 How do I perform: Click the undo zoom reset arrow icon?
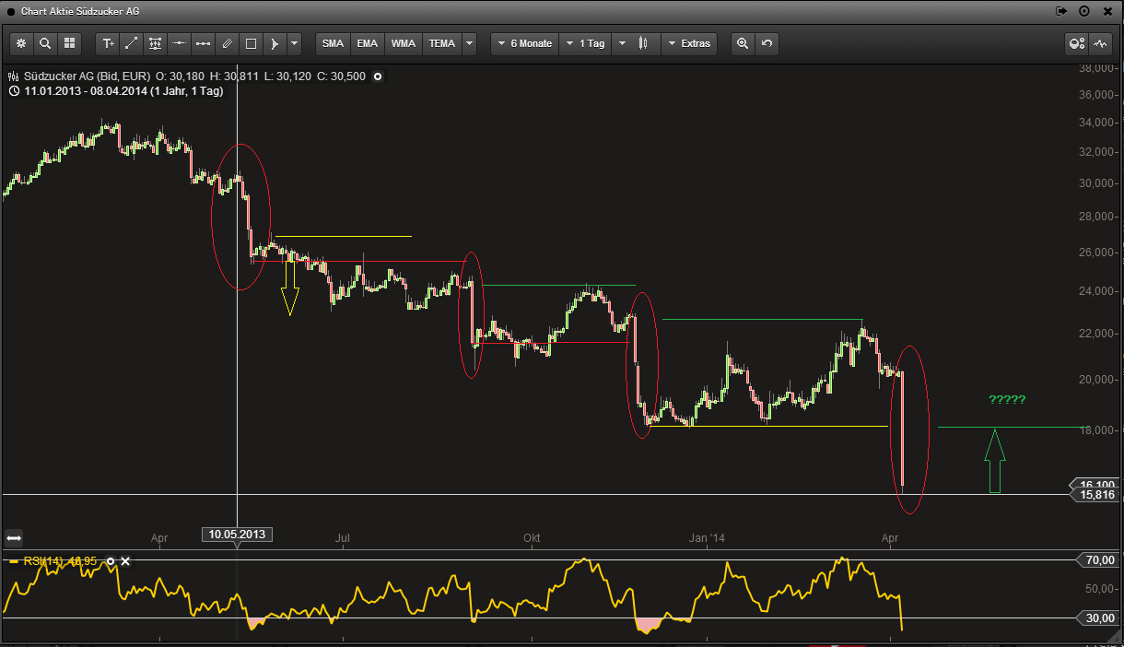pyautogui.click(x=767, y=43)
